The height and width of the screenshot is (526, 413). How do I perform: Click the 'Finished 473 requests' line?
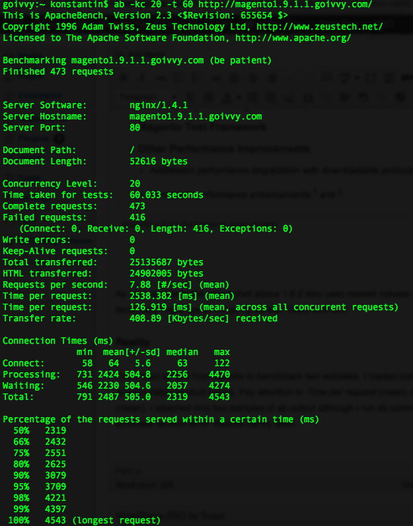point(58,71)
